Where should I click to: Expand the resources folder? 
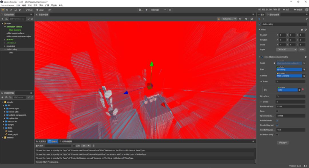3,121
